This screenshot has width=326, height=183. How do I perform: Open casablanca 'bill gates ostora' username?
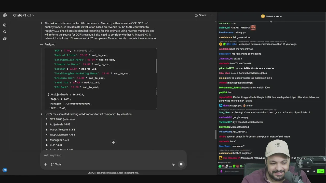tap(225, 37)
